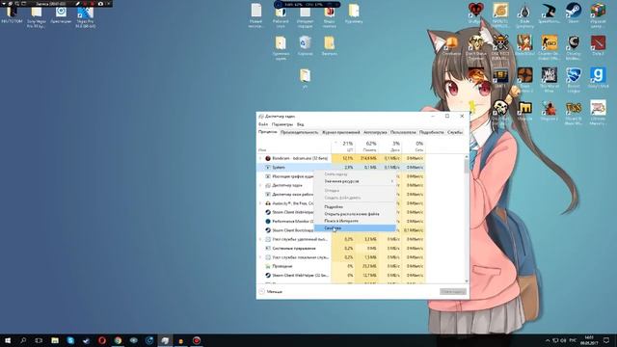Choose Поиск в Интернете in context menu

[x=355, y=221]
